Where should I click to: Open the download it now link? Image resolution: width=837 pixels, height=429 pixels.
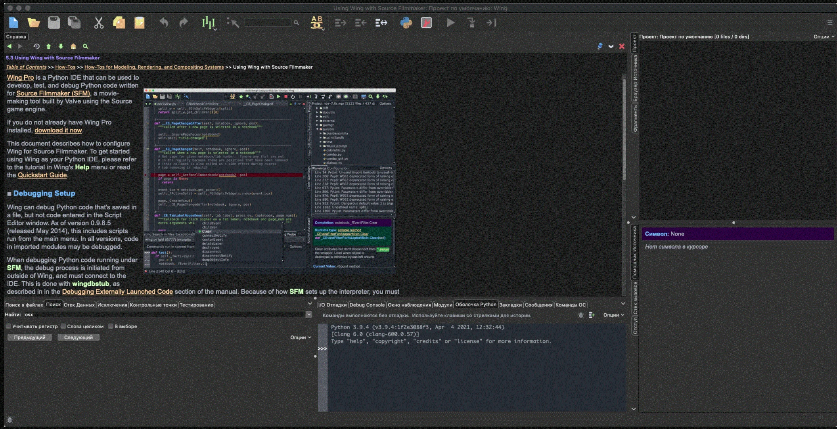click(x=58, y=130)
